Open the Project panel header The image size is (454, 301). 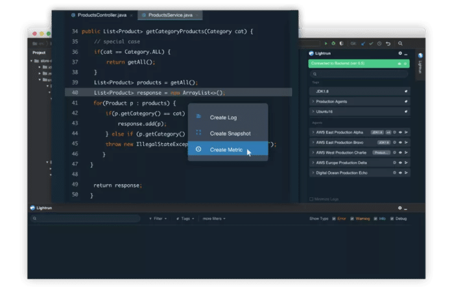(x=39, y=53)
